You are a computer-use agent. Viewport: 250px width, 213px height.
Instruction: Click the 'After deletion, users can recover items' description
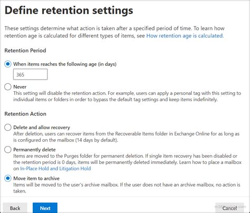126,137
